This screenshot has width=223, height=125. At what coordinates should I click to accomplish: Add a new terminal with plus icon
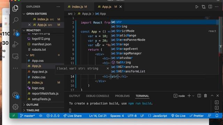coord(189,96)
